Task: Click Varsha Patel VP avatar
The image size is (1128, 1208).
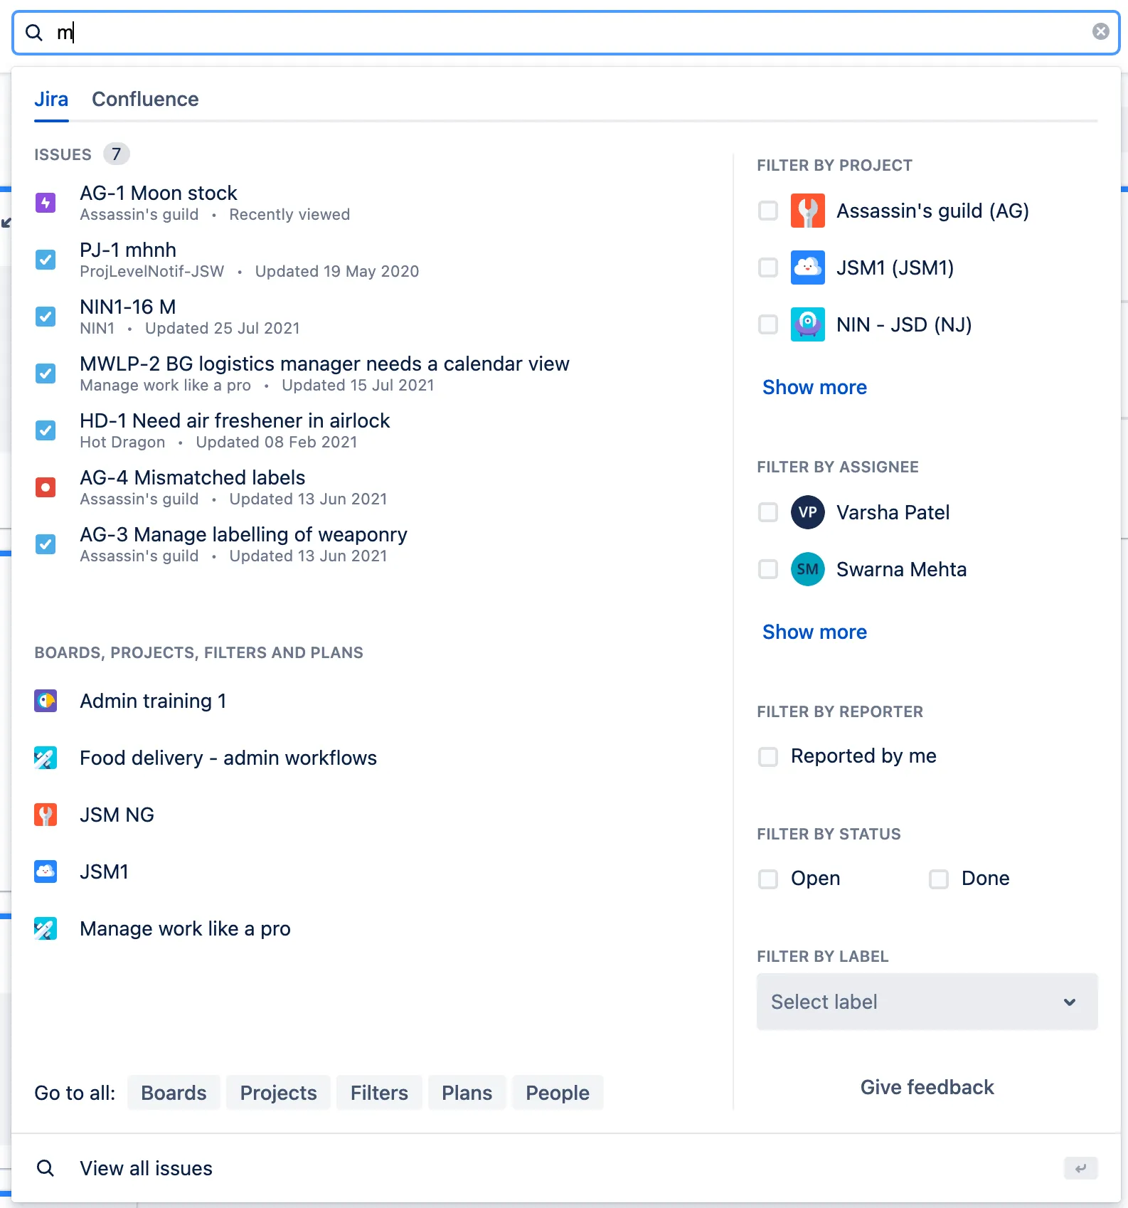Action: click(808, 512)
